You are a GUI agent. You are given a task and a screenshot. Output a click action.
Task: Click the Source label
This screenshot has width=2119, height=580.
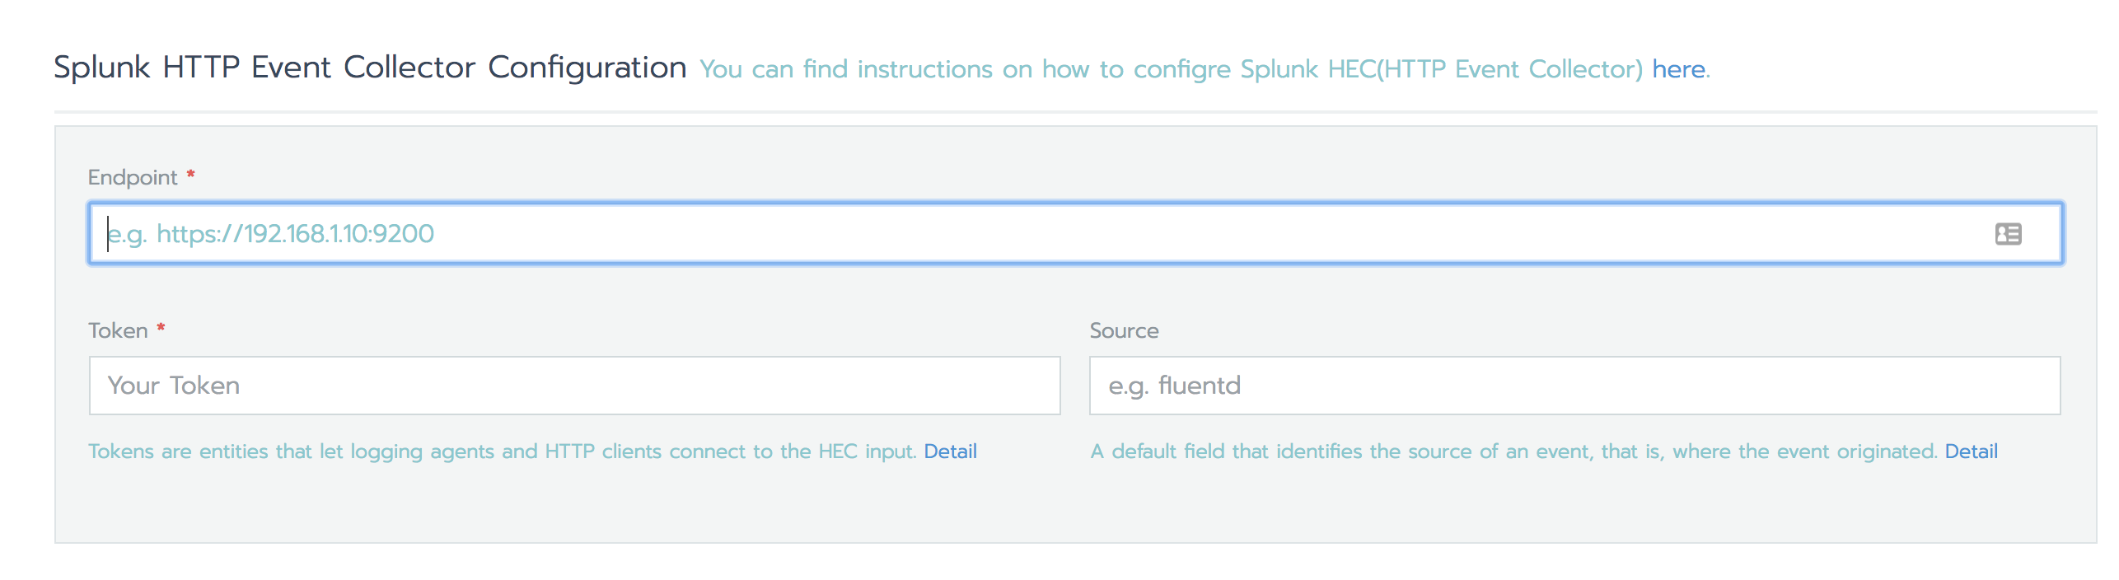pos(1124,330)
